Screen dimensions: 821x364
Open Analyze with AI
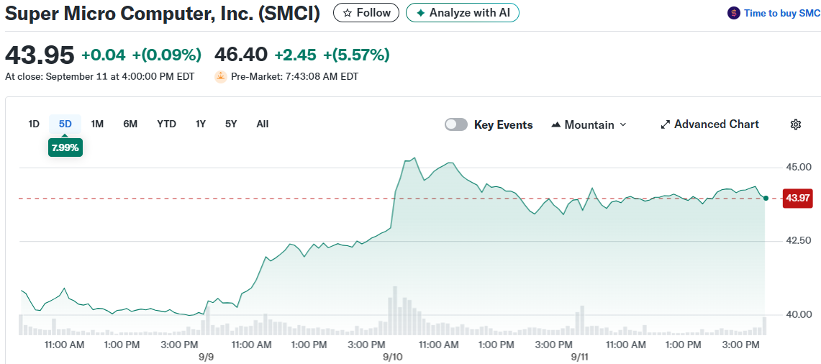[x=463, y=12]
